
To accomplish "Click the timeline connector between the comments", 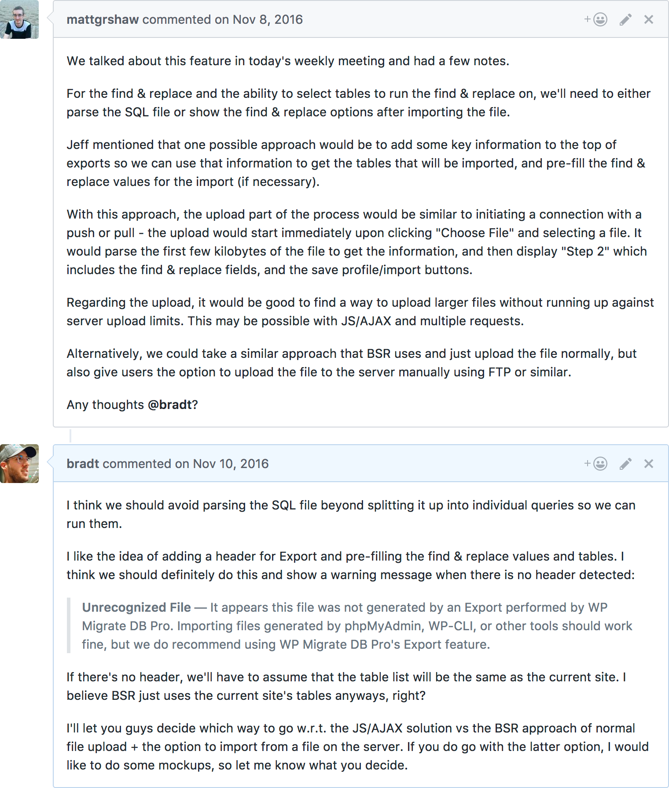I will [70, 436].
